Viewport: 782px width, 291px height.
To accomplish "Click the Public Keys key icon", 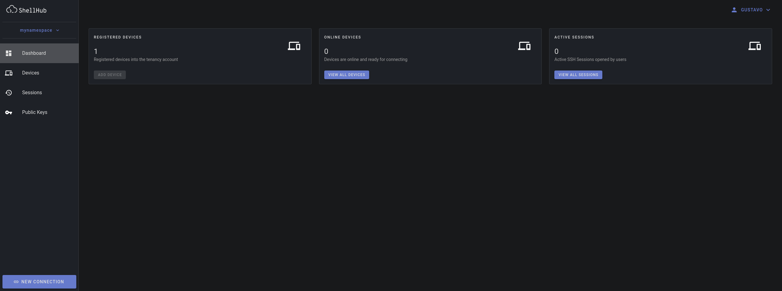I will pos(9,112).
